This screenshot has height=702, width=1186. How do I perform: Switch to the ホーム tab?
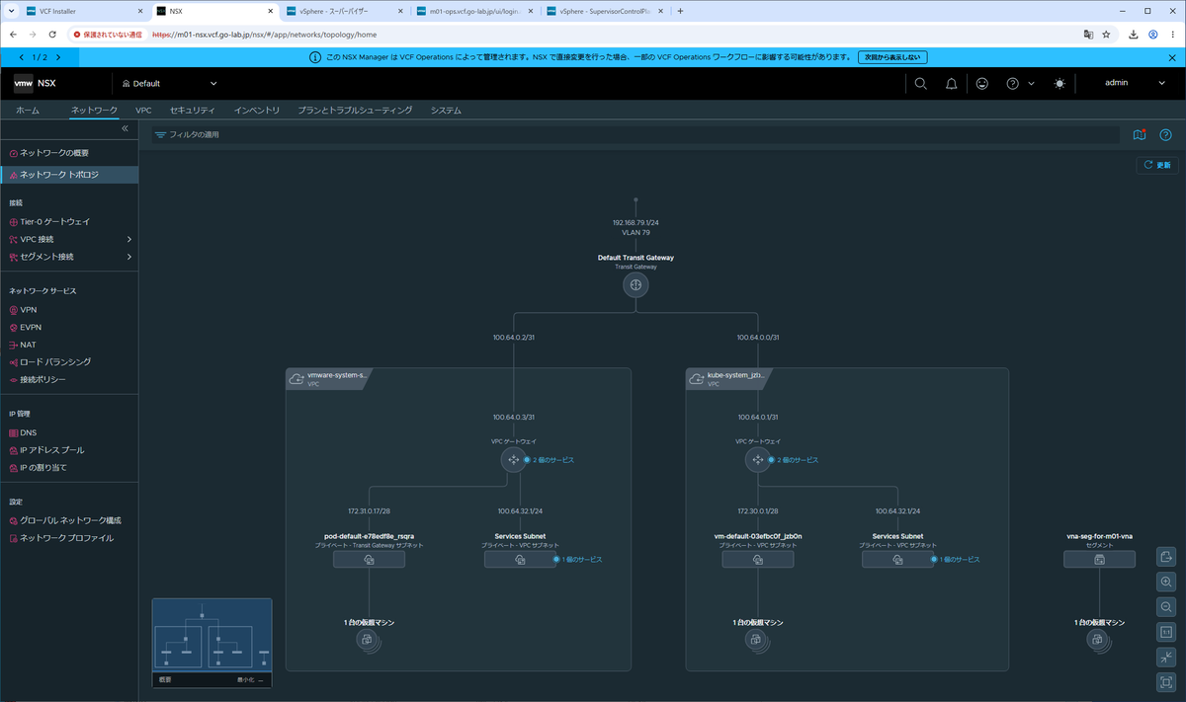(x=28, y=110)
